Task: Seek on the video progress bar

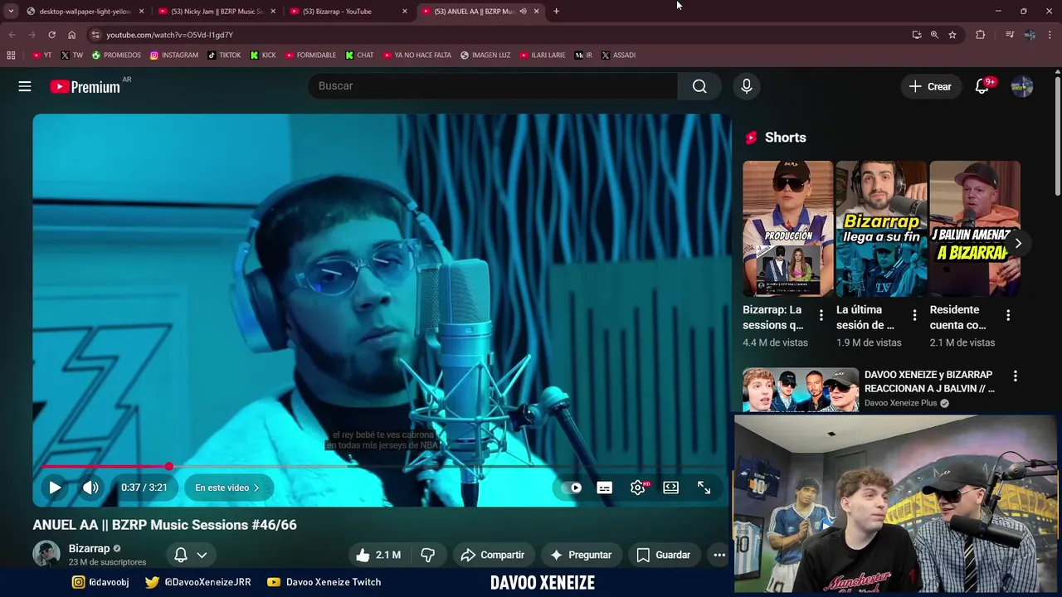Action: click(382, 467)
